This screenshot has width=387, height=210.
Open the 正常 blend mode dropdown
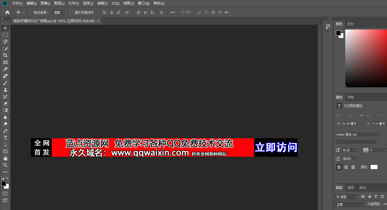tap(350, 204)
